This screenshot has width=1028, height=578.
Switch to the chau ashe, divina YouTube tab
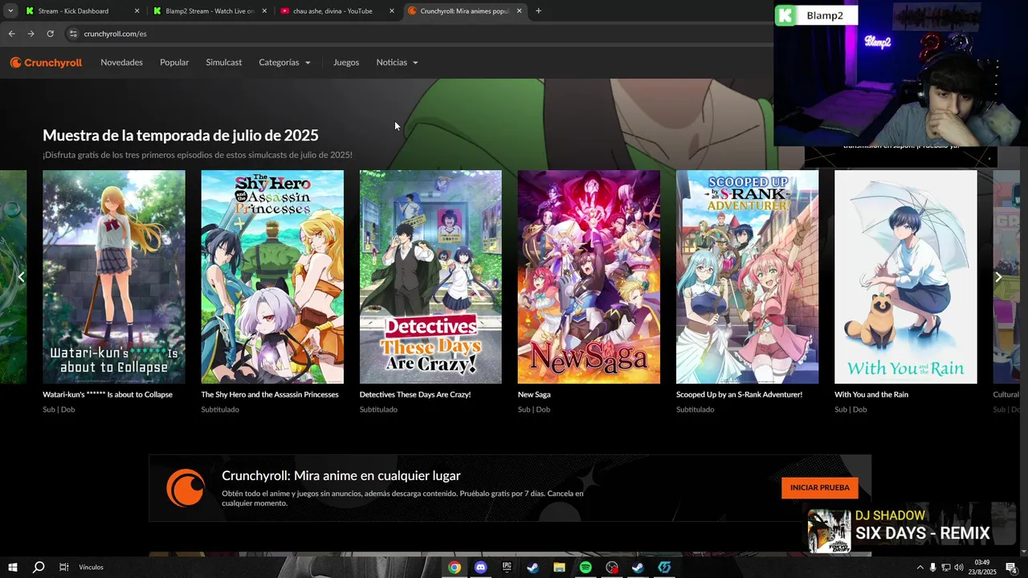[x=337, y=11]
